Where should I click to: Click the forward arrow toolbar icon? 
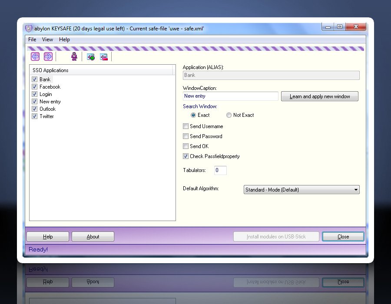[x=48, y=56]
